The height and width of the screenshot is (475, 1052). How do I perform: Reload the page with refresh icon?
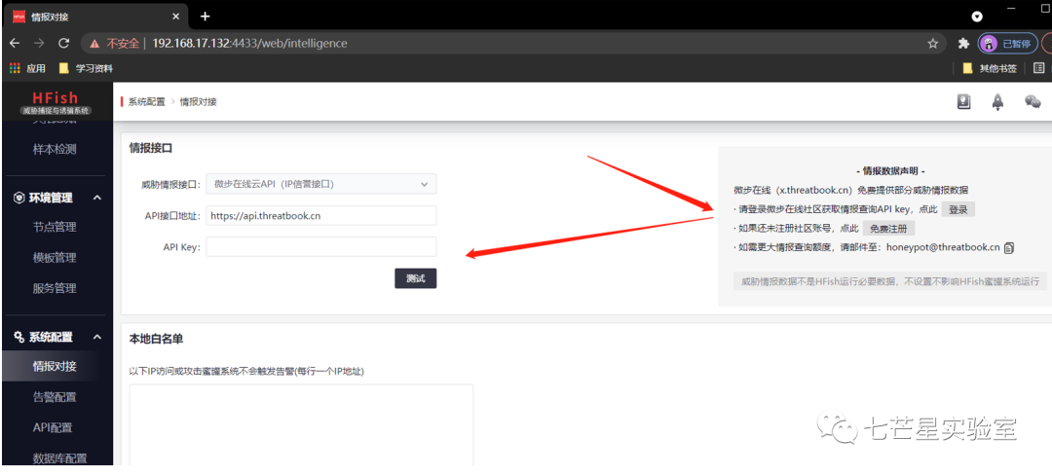click(63, 44)
